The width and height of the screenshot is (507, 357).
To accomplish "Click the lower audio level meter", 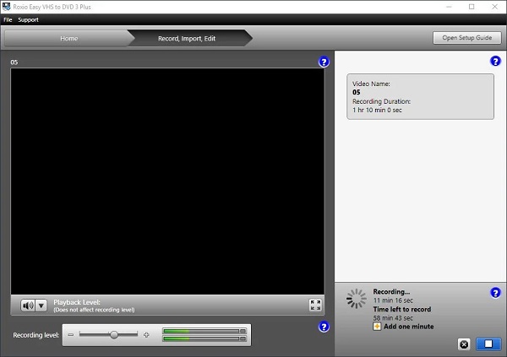I will point(204,338).
